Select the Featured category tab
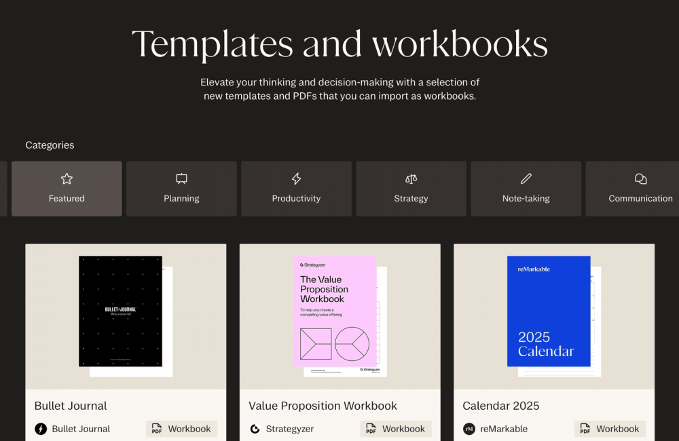This screenshot has width=679, height=441. 67,199
